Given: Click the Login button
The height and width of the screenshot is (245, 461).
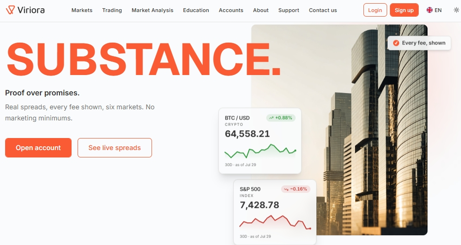Looking at the screenshot, I should click(x=375, y=10).
